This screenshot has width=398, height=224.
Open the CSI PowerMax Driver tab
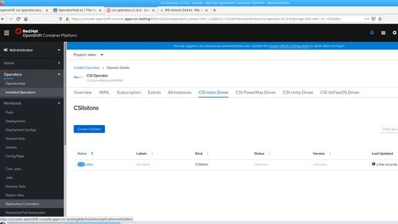pos(256,93)
